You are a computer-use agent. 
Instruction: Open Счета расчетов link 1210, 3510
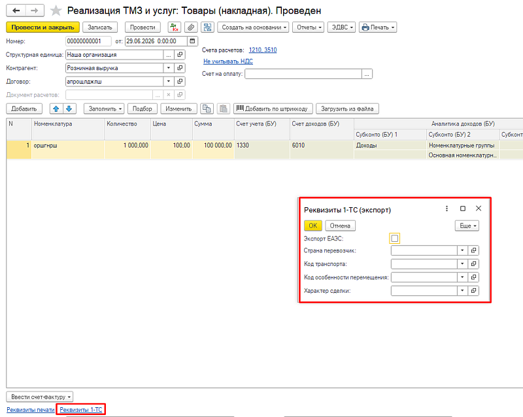263,50
